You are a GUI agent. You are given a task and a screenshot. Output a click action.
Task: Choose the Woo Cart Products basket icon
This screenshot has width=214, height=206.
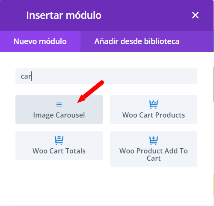point(154,105)
